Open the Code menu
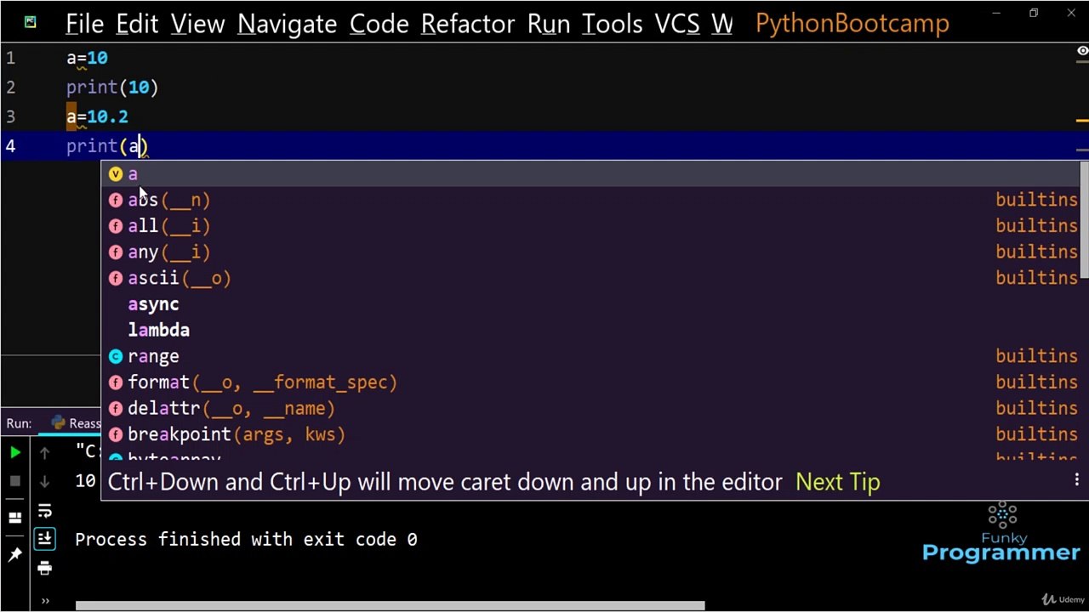This screenshot has width=1089, height=612. pos(379,24)
